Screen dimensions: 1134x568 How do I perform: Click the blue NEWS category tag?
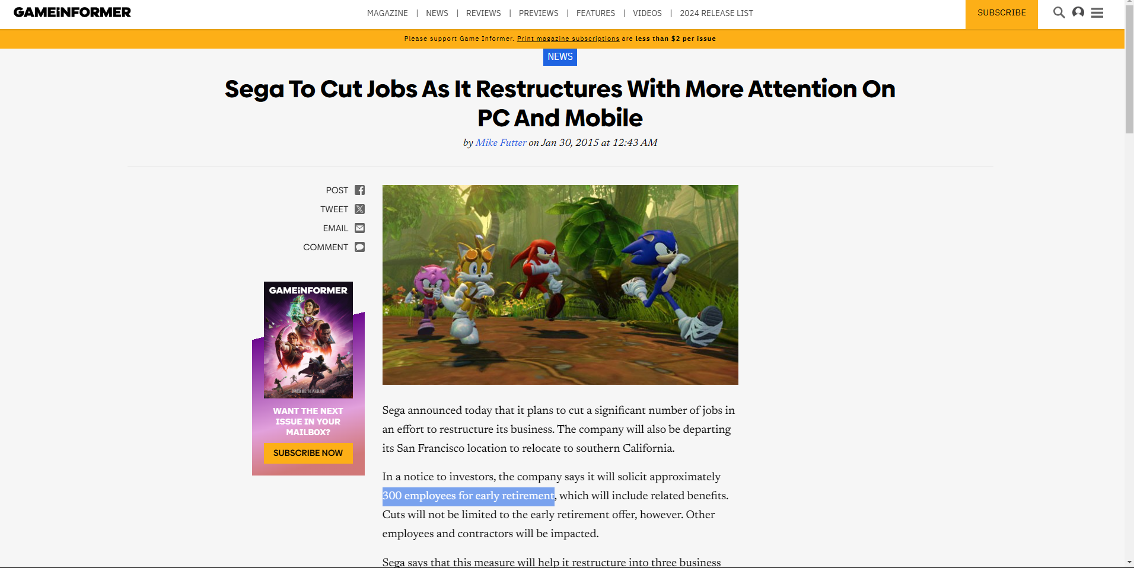[x=560, y=57]
